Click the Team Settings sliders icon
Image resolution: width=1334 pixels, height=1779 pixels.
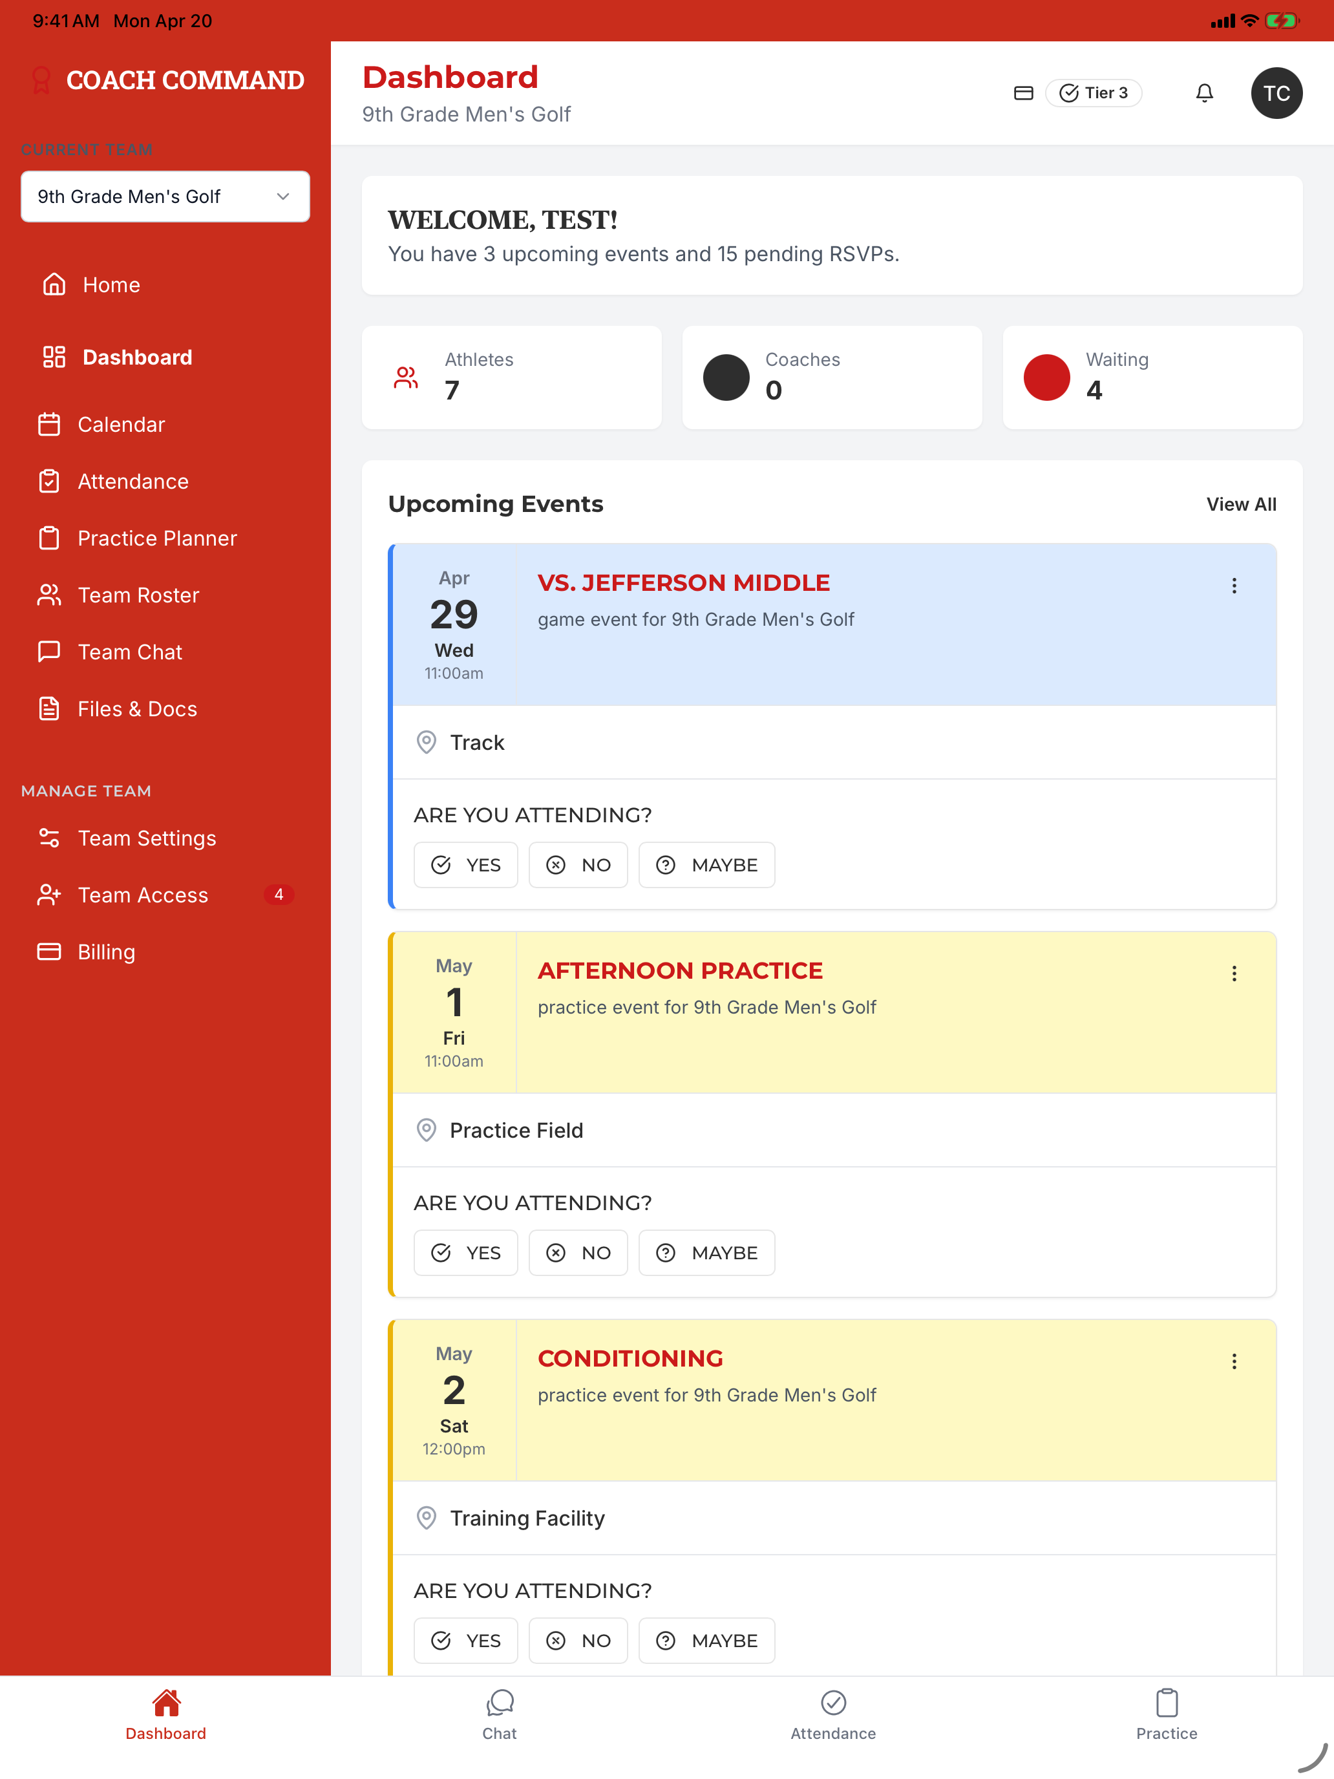coord(49,838)
